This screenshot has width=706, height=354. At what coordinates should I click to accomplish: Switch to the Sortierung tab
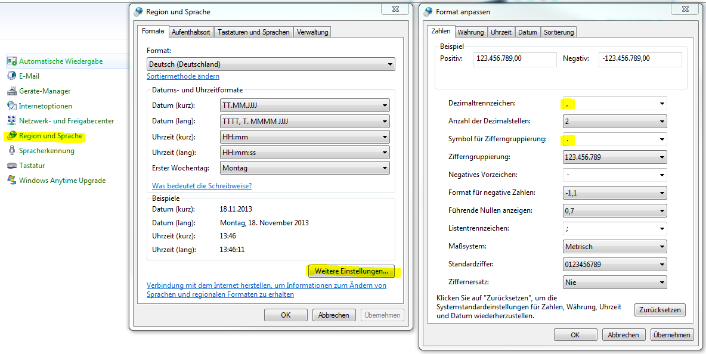click(x=559, y=32)
